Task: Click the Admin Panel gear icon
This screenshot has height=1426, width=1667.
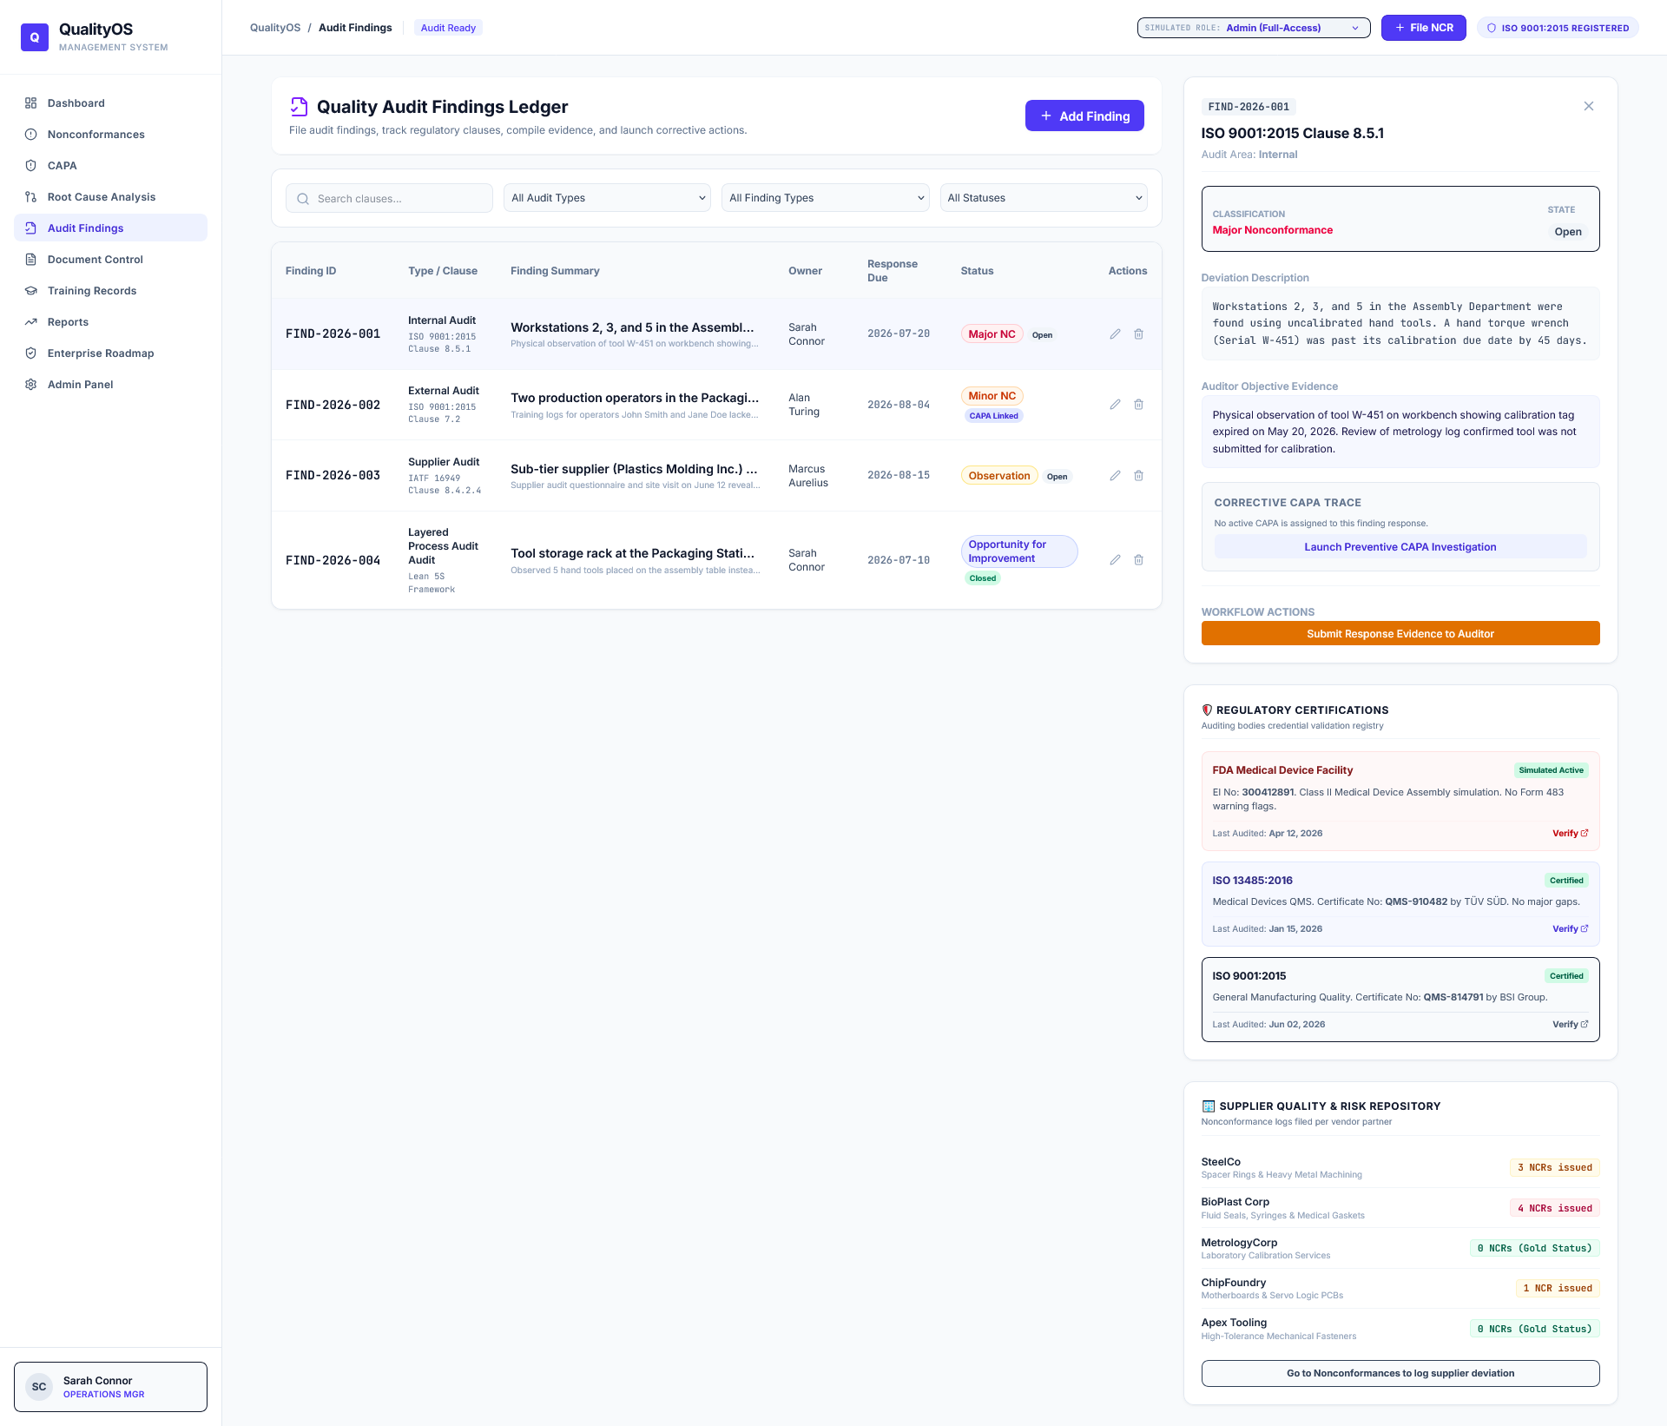Action: tap(31, 384)
